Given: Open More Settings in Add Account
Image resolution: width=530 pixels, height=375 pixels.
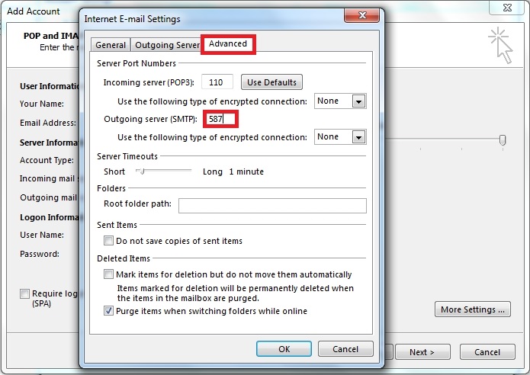Looking at the screenshot, I should (473, 309).
